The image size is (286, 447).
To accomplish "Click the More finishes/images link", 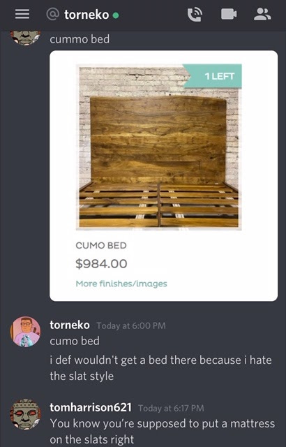I will 121,284.
